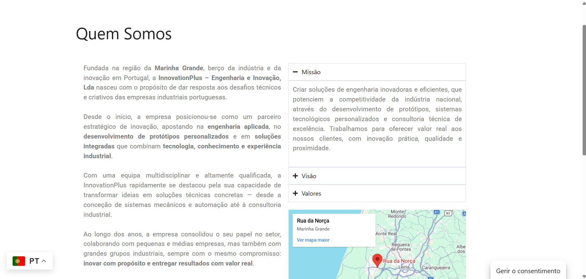The width and height of the screenshot is (586, 279).
Task: Expand the Visão accordion title
Action: [x=309, y=176]
